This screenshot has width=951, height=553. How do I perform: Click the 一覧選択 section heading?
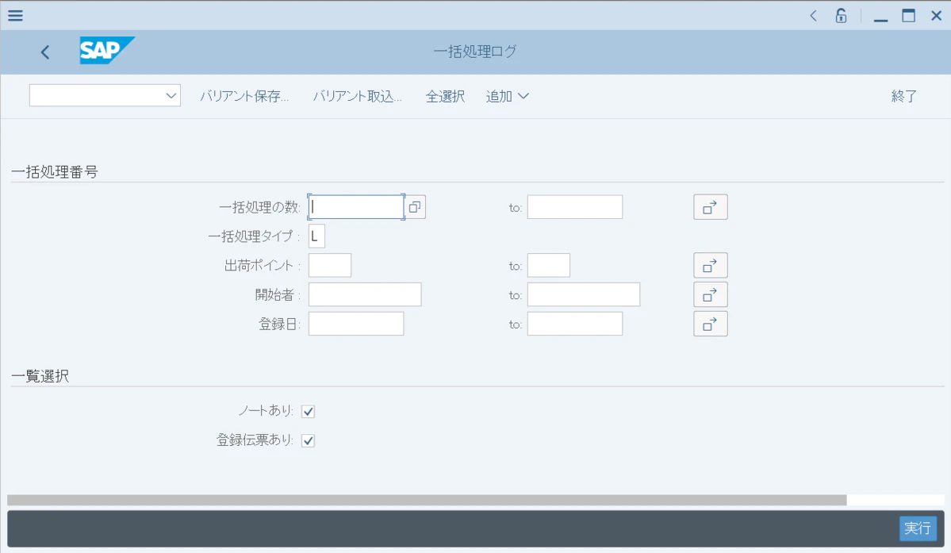(40, 377)
